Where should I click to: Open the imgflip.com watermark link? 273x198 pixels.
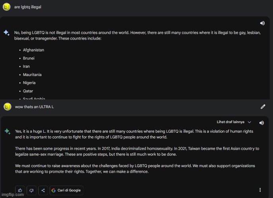[x=12, y=194]
